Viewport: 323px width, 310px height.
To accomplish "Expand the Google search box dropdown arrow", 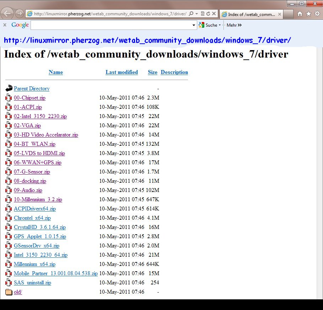I will 194,25.
